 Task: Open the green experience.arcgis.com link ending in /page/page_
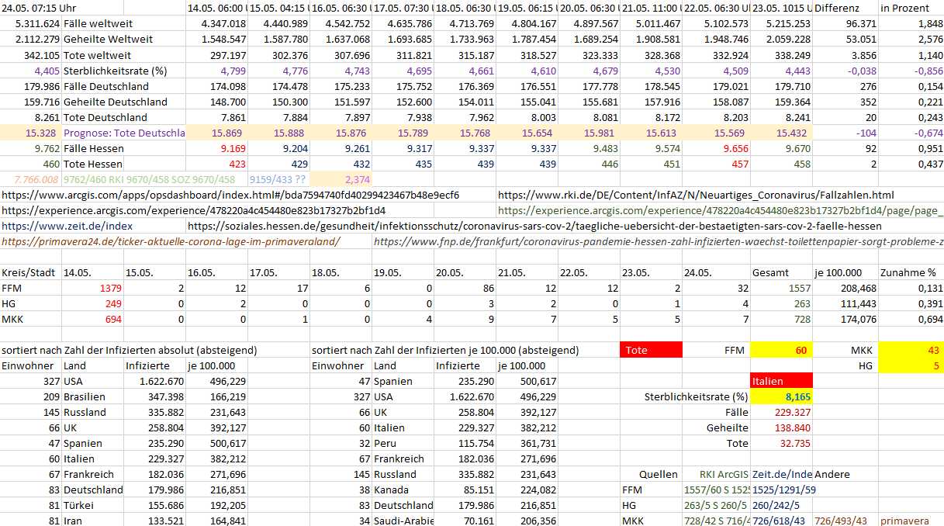click(721, 210)
